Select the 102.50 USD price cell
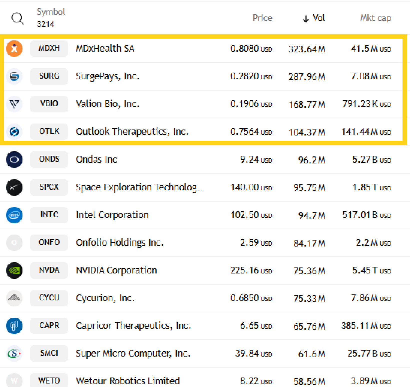 tap(251, 215)
